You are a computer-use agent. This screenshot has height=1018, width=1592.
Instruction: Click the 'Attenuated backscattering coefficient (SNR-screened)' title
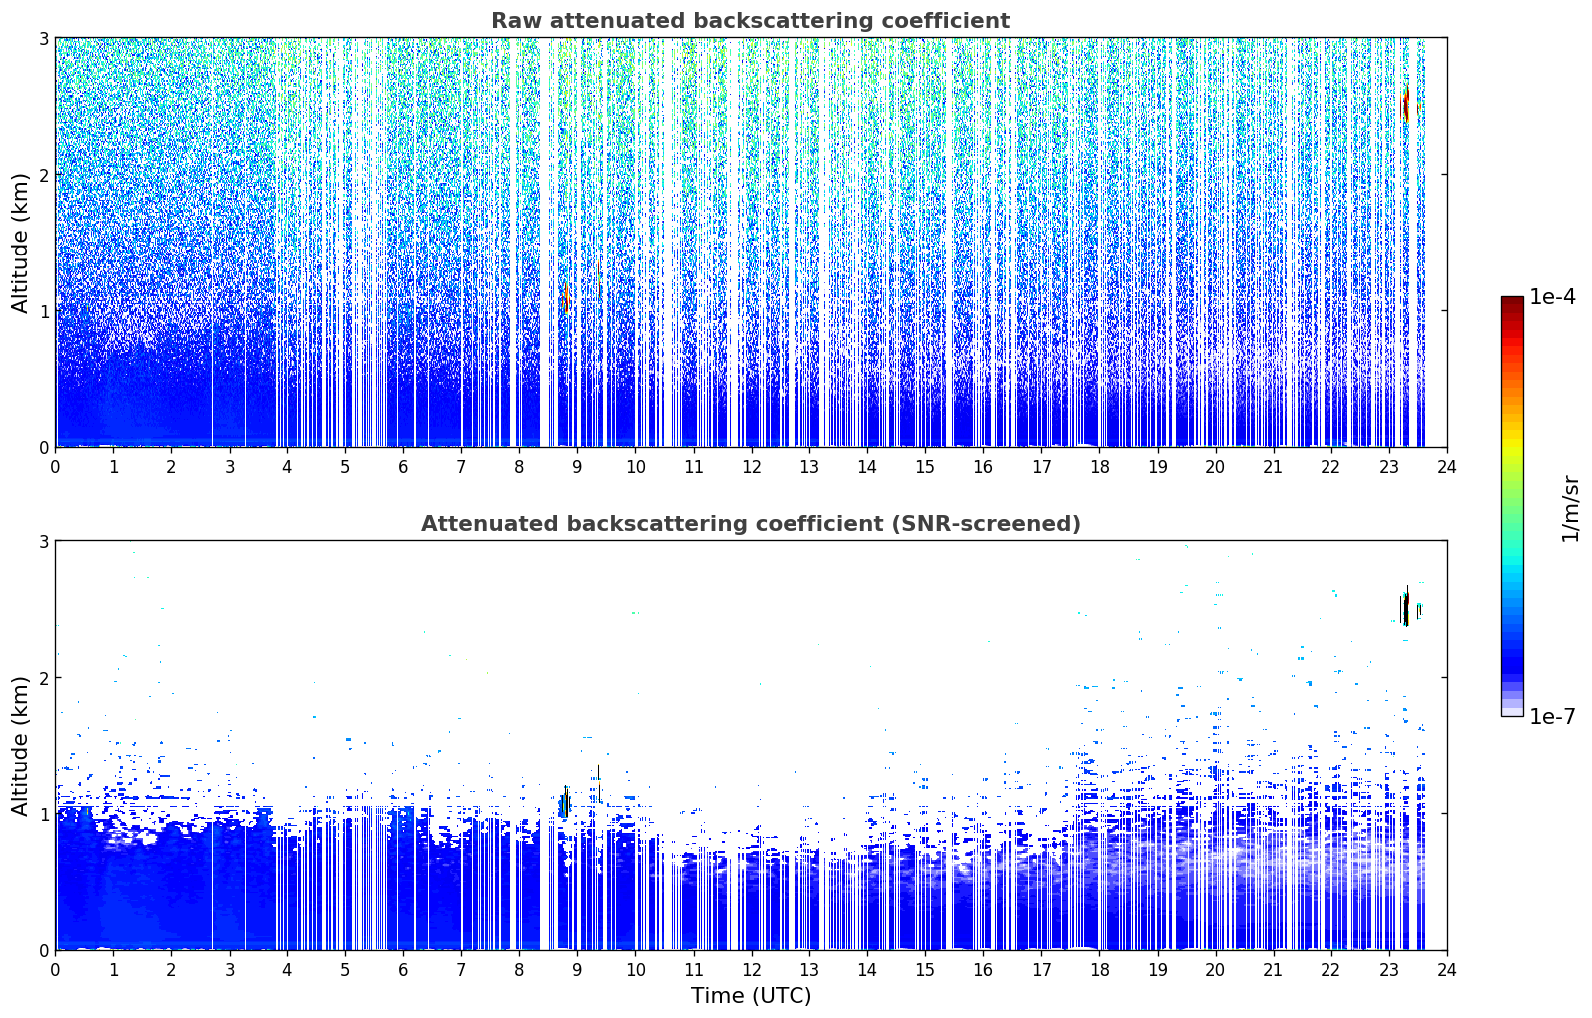click(751, 524)
